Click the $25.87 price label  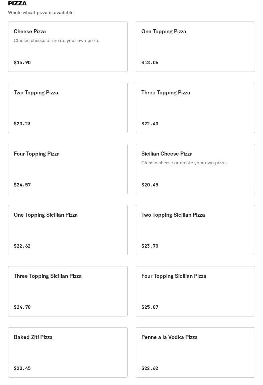coord(150,307)
